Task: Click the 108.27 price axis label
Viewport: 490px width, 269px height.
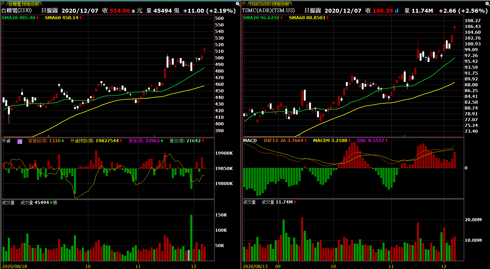Action: pyautogui.click(x=473, y=21)
